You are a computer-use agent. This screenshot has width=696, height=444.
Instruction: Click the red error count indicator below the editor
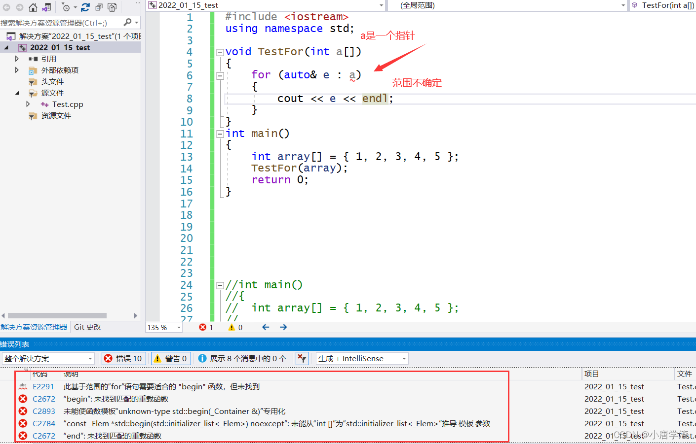[x=206, y=327]
